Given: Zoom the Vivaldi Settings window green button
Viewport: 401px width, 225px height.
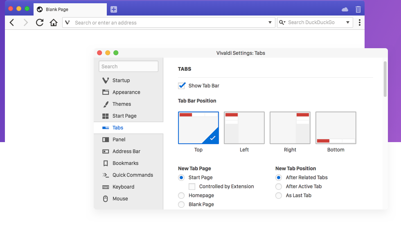Looking at the screenshot, I should [x=116, y=53].
